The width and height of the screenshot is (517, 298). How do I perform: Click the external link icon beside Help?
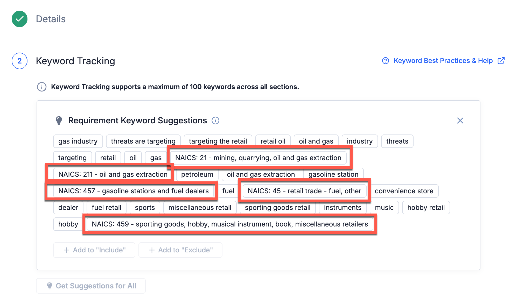(x=501, y=61)
